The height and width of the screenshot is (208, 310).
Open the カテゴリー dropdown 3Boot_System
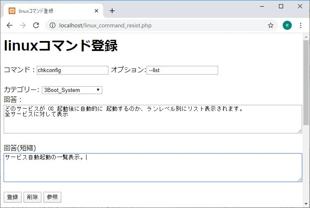coord(72,90)
